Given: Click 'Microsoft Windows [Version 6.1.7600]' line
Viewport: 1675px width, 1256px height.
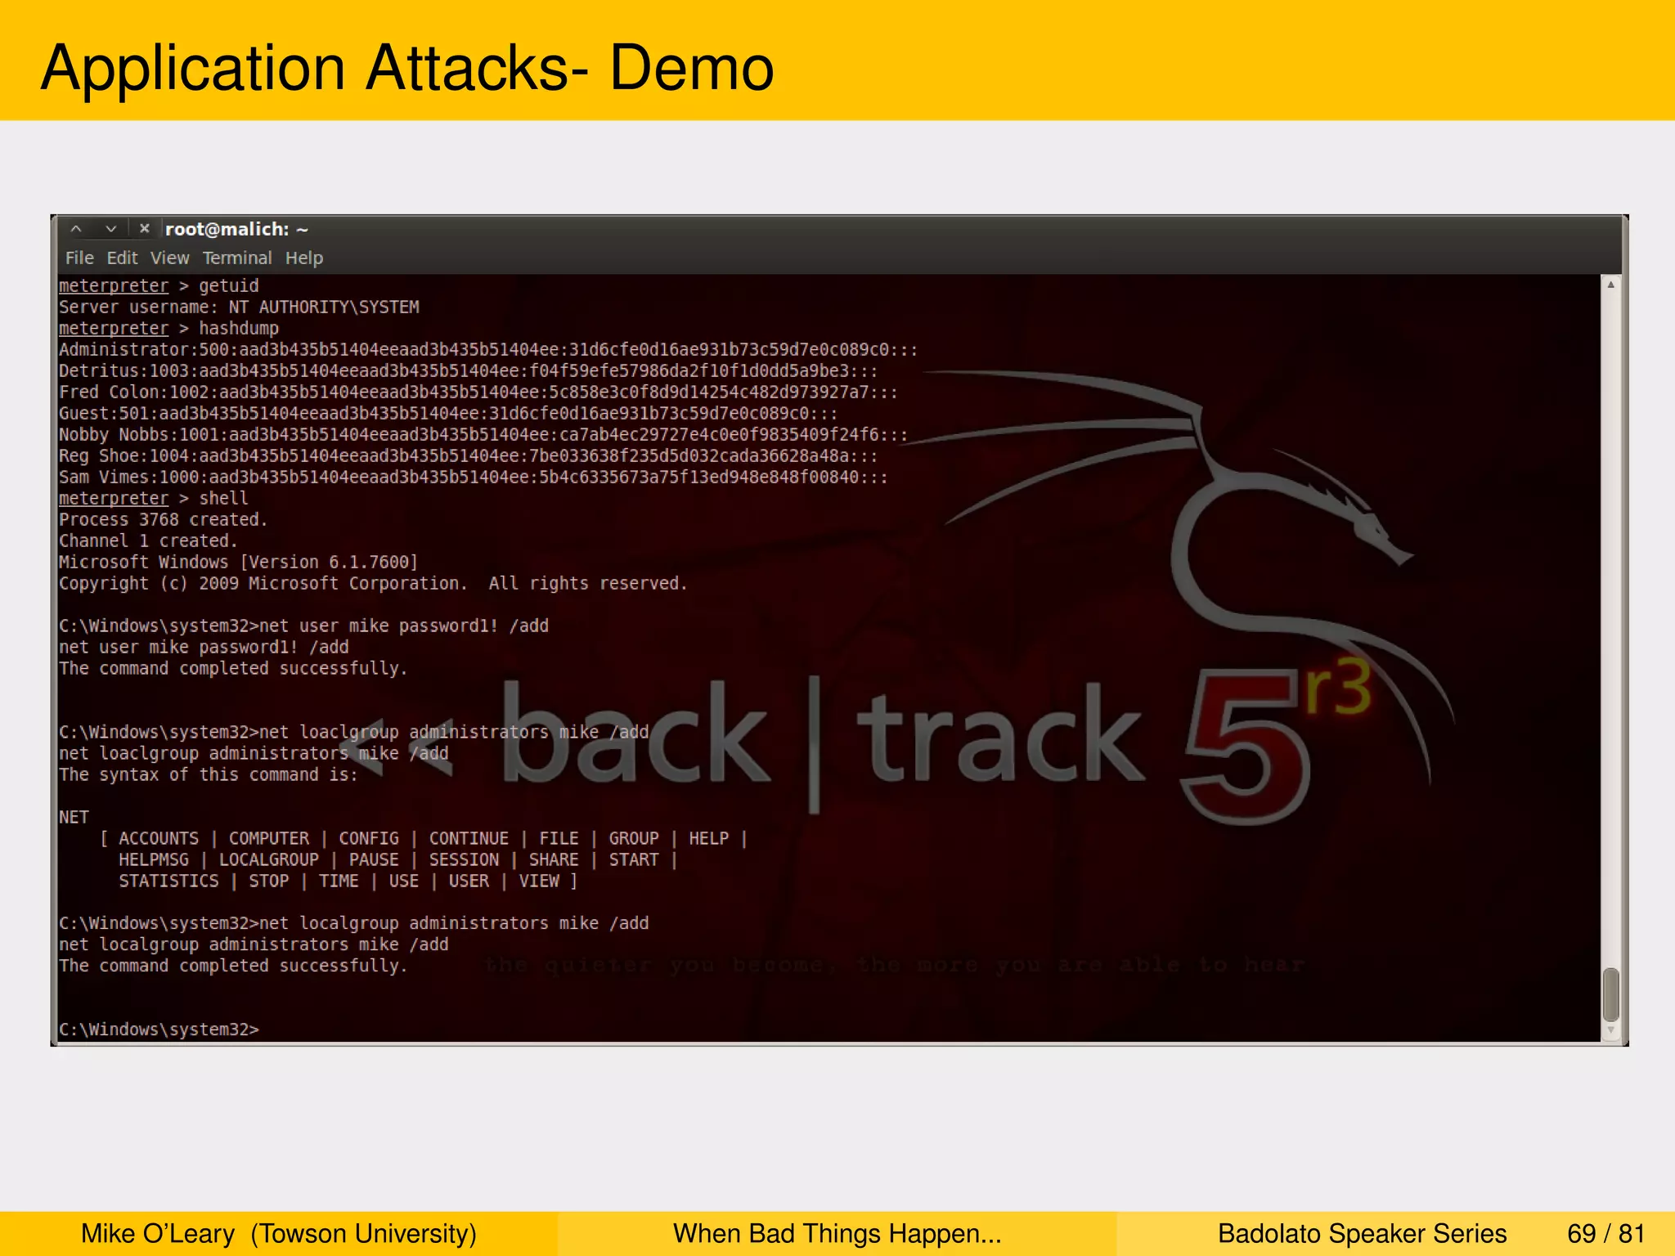Looking at the screenshot, I should [x=239, y=563].
